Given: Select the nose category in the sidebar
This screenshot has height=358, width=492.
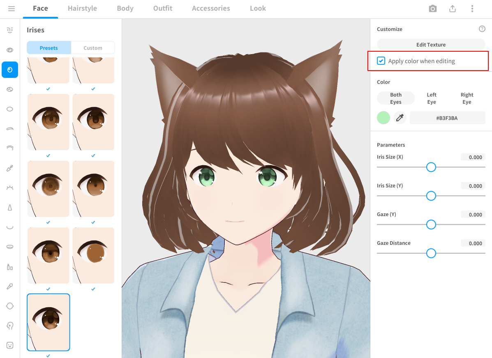Looking at the screenshot, I should (10, 208).
